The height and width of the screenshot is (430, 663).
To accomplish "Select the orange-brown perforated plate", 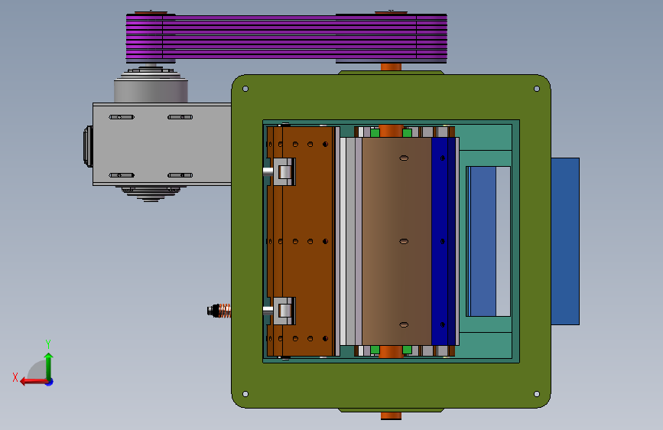I will point(301,241).
